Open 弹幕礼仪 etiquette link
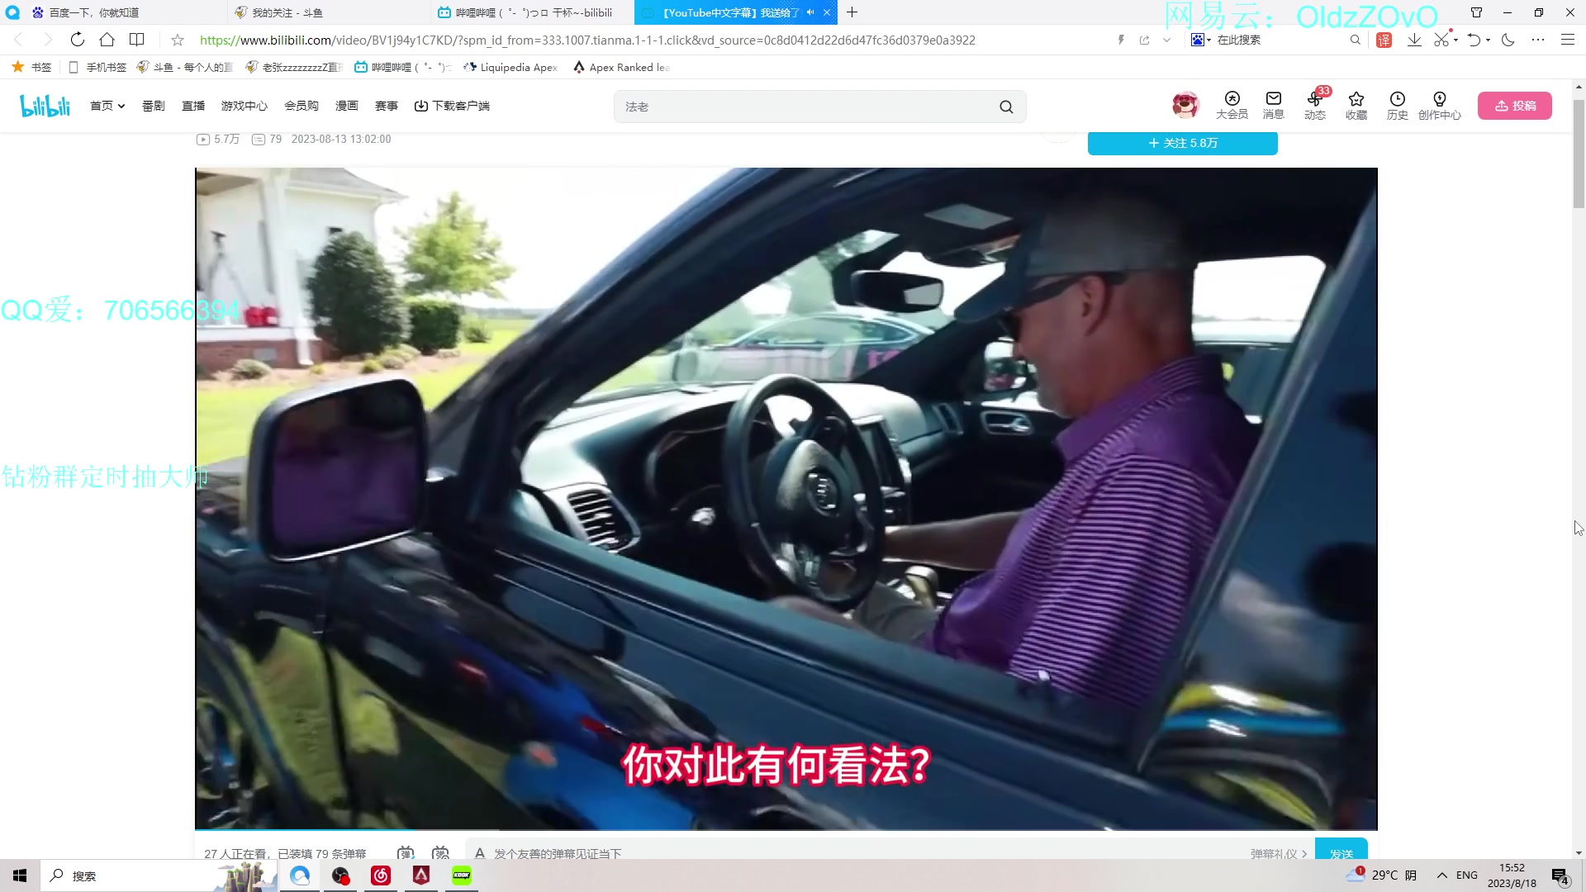This screenshot has width=1586, height=892. click(x=1279, y=853)
